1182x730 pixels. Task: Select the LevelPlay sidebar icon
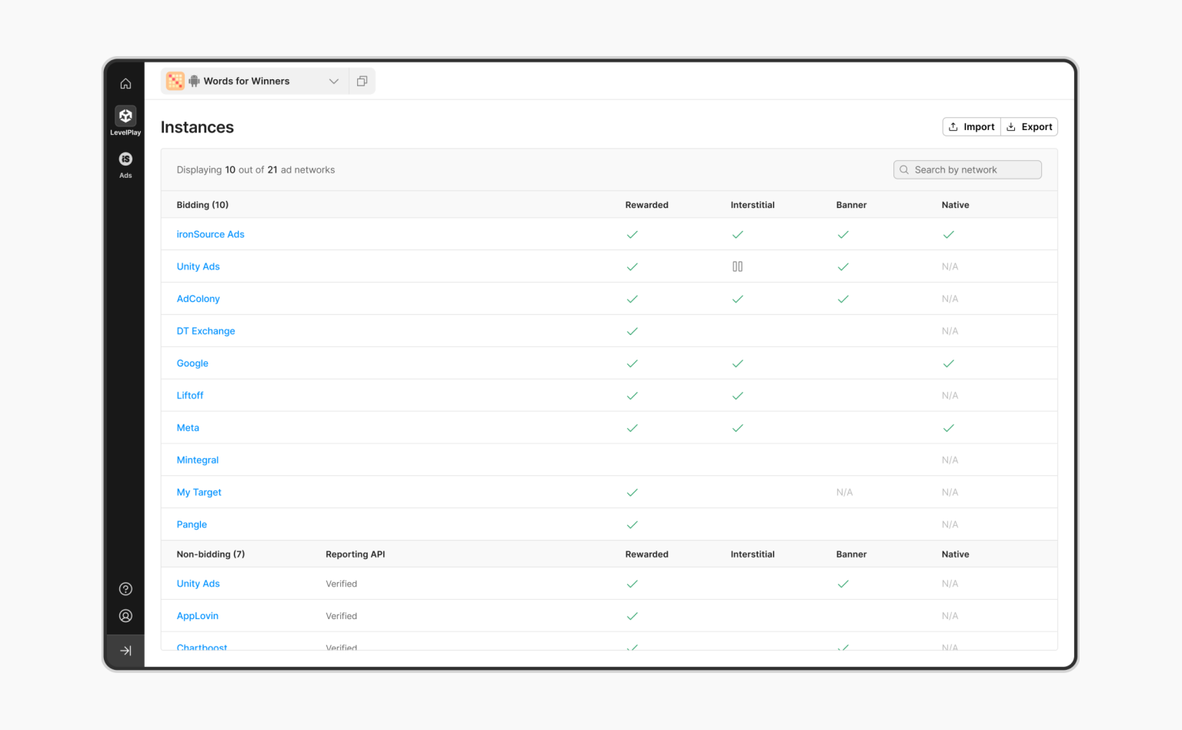click(125, 117)
